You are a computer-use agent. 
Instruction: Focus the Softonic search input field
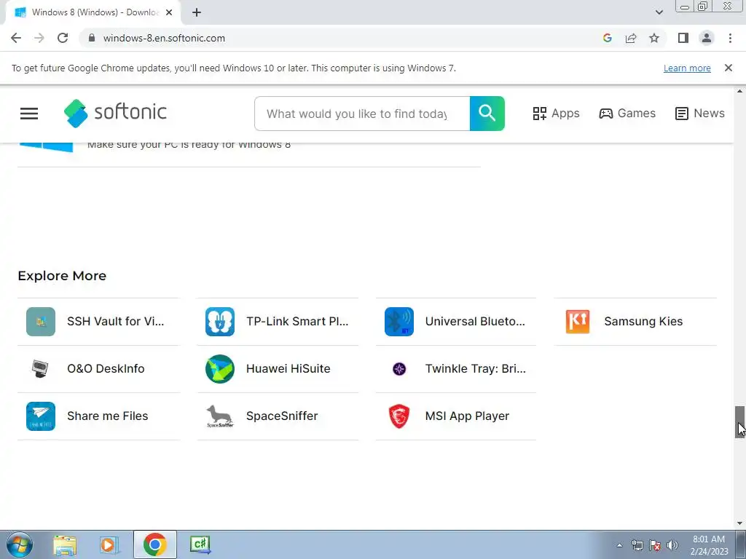362,114
